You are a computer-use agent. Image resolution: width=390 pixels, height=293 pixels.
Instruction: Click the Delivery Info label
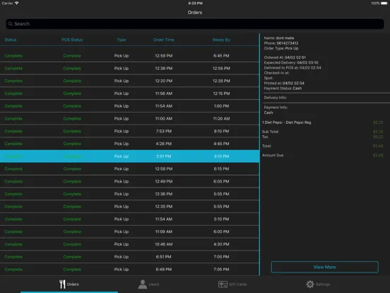coord(275,98)
